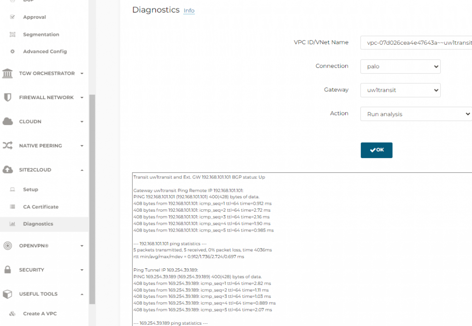Click the 'rtt min/avg/max/mdev' result line
Viewport: 472px width, 326px height.
[x=189, y=257]
